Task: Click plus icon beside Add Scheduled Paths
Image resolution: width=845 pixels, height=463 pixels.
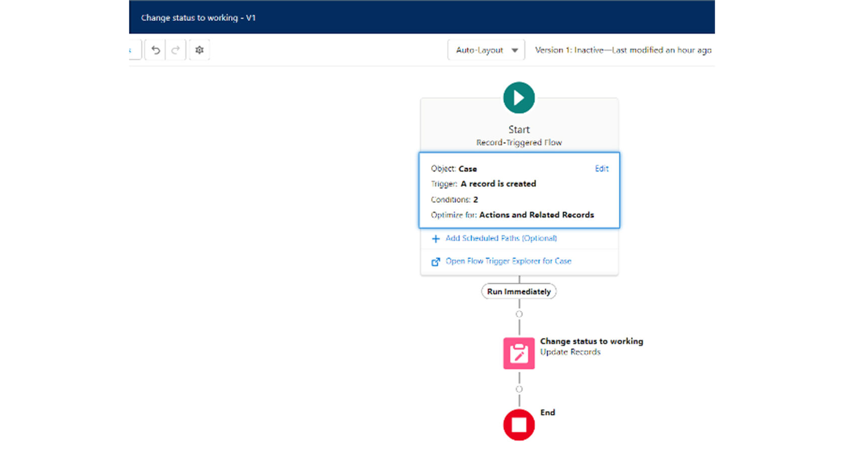Action: click(436, 239)
